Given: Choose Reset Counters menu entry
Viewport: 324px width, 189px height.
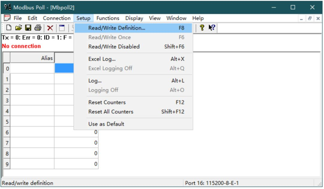Looking at the screenshot, I should [133, 102].
